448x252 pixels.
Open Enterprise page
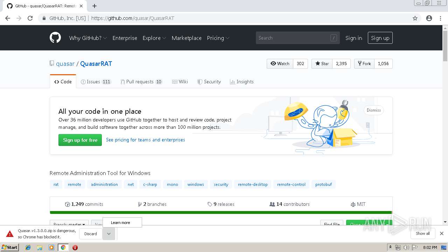click(125, 38)
